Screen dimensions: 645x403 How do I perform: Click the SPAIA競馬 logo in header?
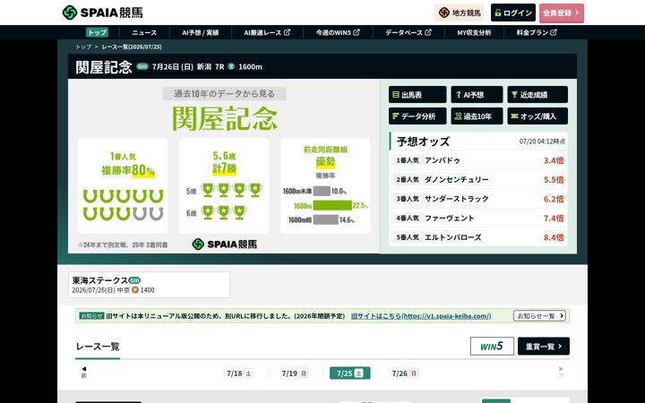[102, 13]
